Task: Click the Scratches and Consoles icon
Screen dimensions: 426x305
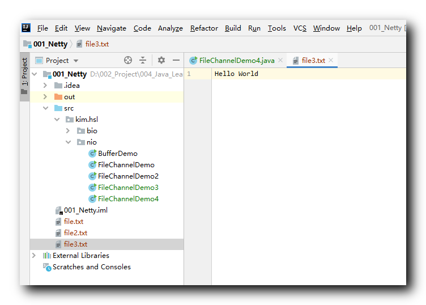Action: coord(47,267)
